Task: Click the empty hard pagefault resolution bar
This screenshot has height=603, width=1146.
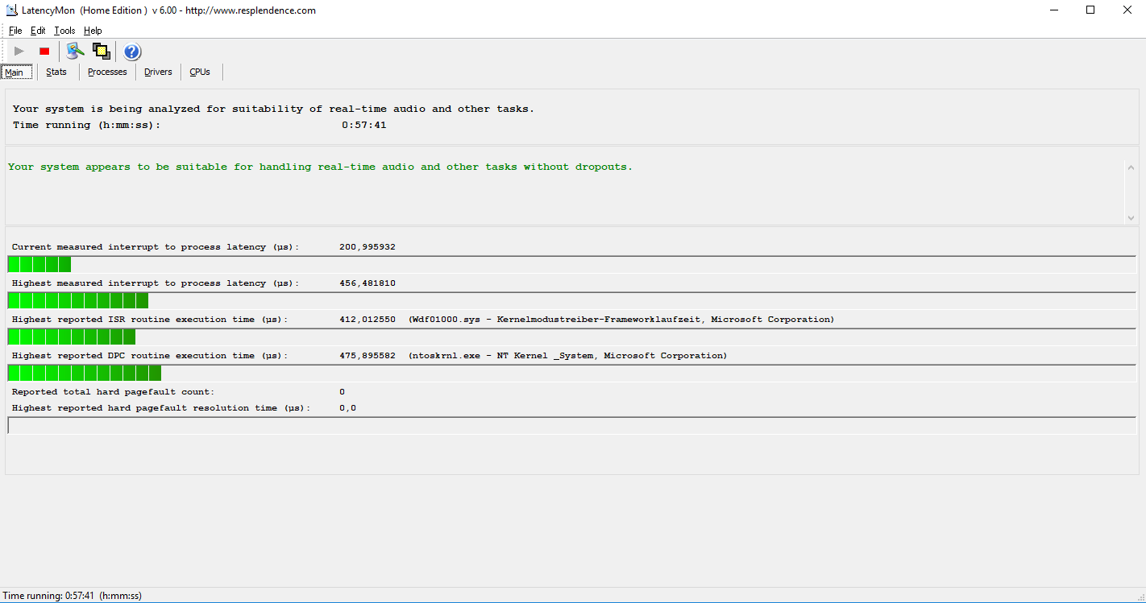Action: click(x=572, y=425)
